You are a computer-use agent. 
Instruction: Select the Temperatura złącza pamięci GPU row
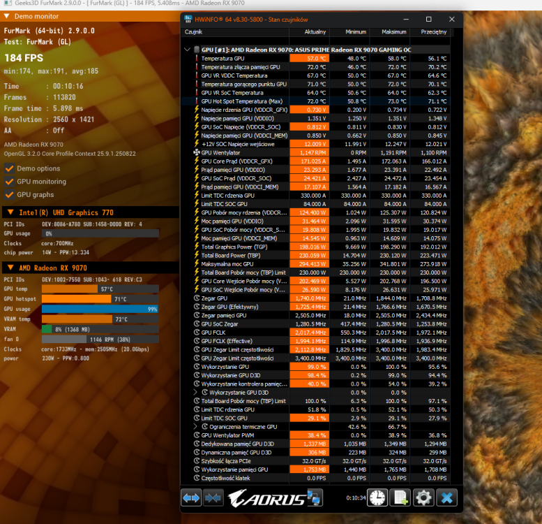click(316, 67)
